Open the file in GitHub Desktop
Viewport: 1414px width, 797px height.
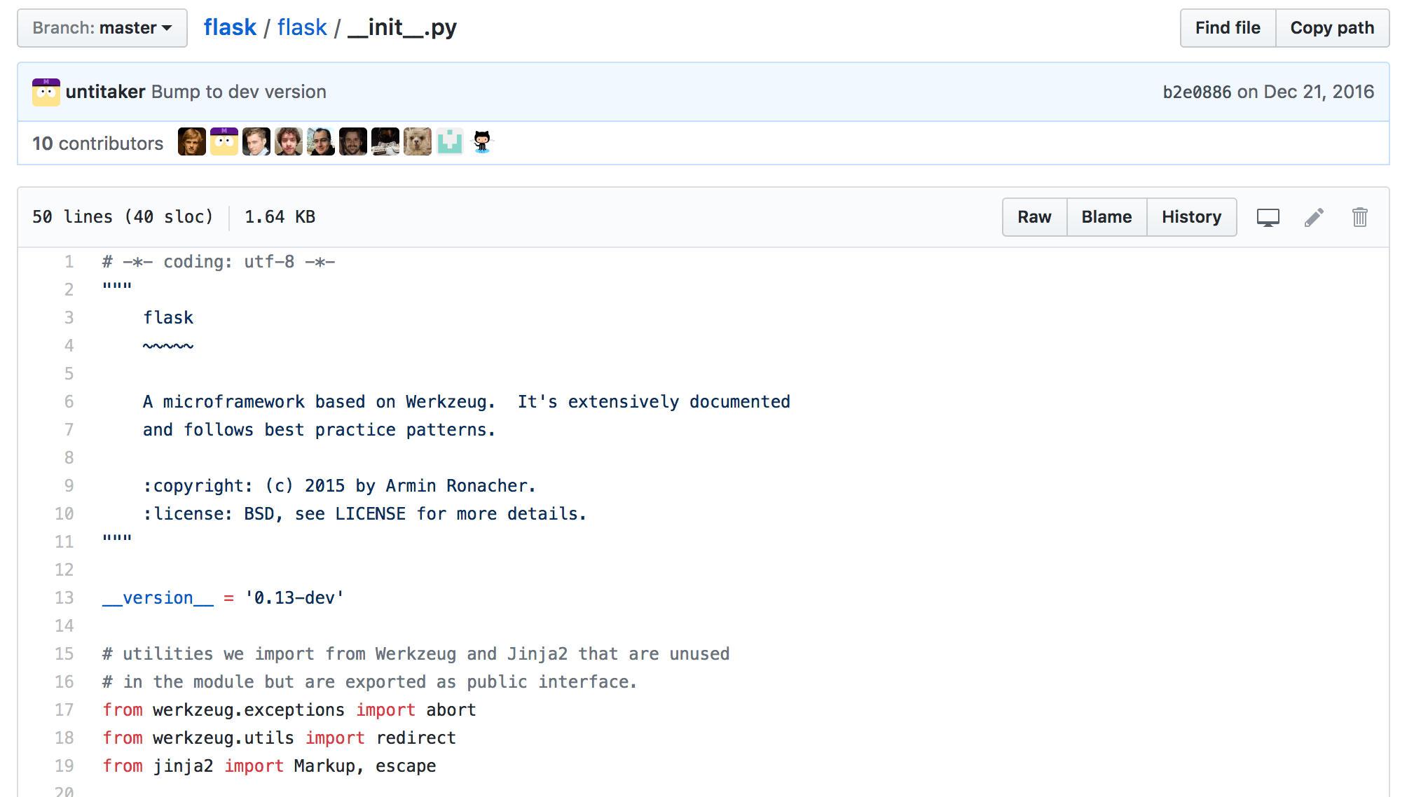coord(1268,217)
